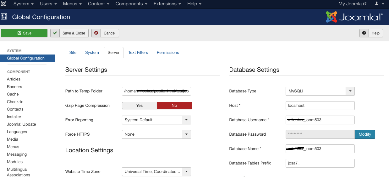Click the large Joomla! brand logo
The width and height of the screenshot is (389, 177).
click(354, 17)
